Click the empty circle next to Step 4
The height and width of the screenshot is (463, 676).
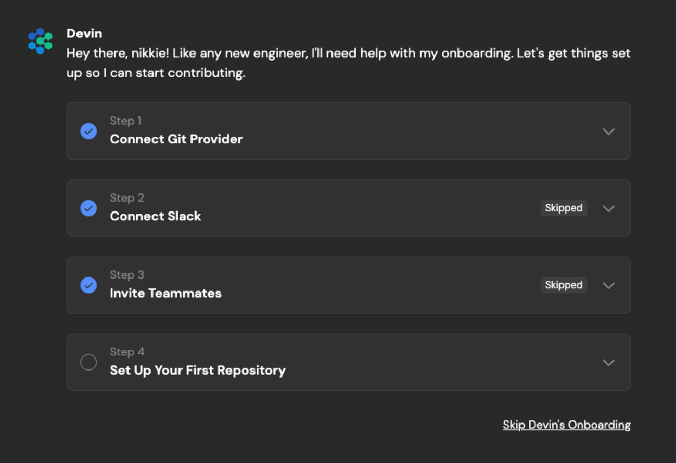click(x=88, y=362)
